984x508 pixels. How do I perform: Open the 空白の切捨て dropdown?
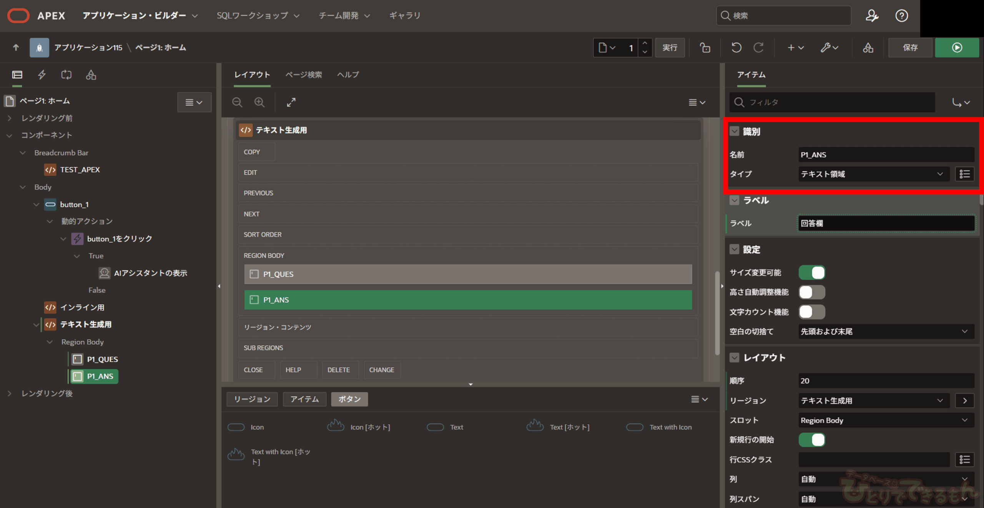tap(885, 331)
